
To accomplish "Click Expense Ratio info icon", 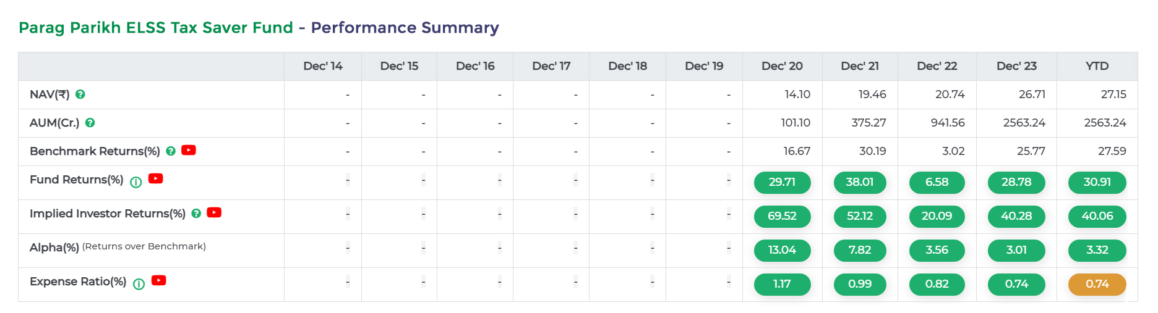I will [x=139, y=284].
